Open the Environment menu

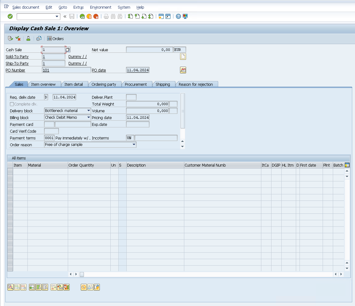(x=100, y=7)
